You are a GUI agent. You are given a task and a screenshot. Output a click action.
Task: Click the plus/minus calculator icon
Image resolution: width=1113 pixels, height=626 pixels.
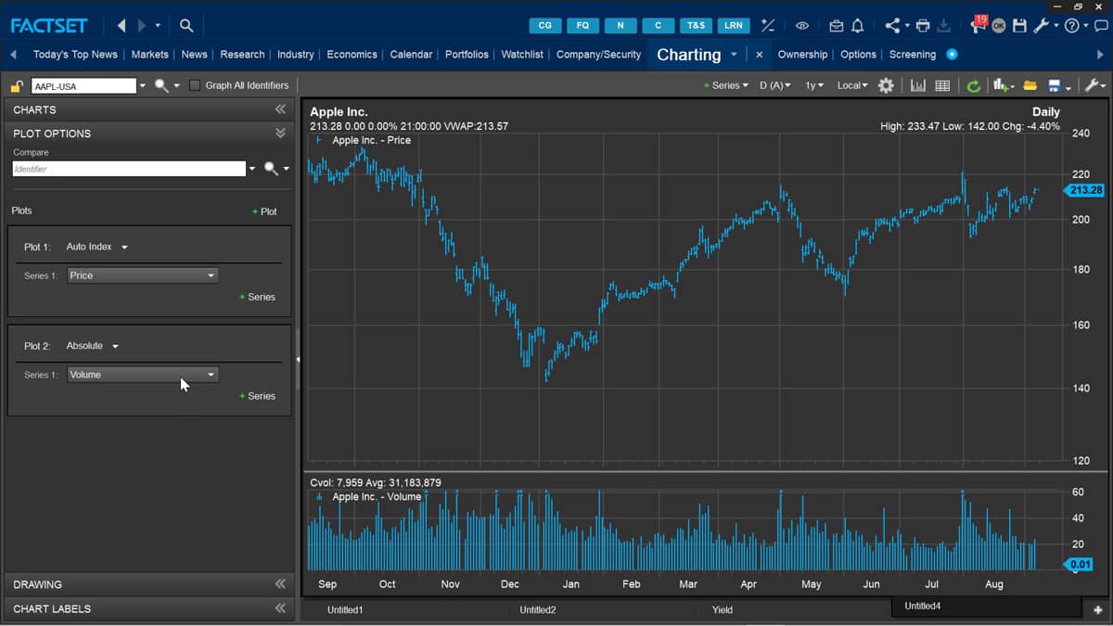coord(767,26)
